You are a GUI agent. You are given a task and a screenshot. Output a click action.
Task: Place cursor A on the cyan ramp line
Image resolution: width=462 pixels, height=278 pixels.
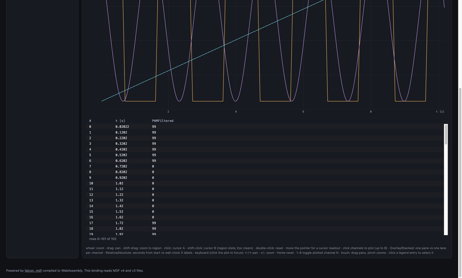224,45
